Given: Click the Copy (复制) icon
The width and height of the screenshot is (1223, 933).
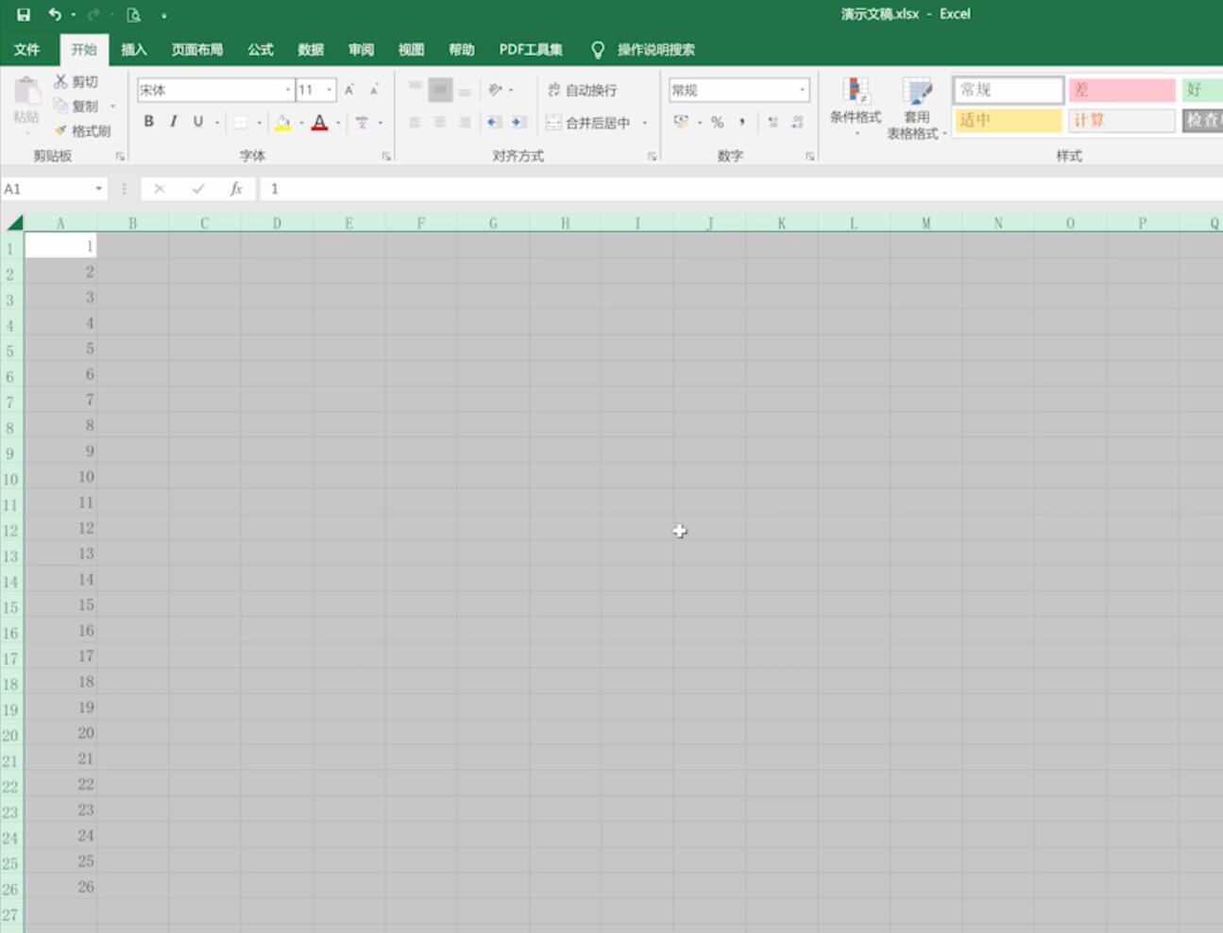Looking at the screenshot, I should tap(60, 106).
